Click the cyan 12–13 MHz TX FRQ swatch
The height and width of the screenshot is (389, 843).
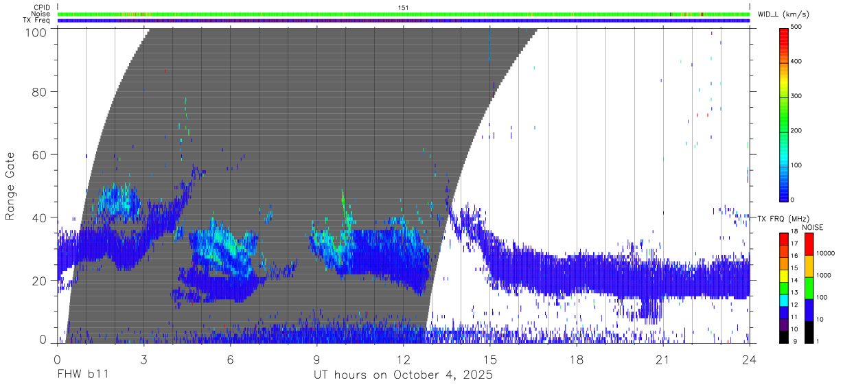tap(784, 300)
